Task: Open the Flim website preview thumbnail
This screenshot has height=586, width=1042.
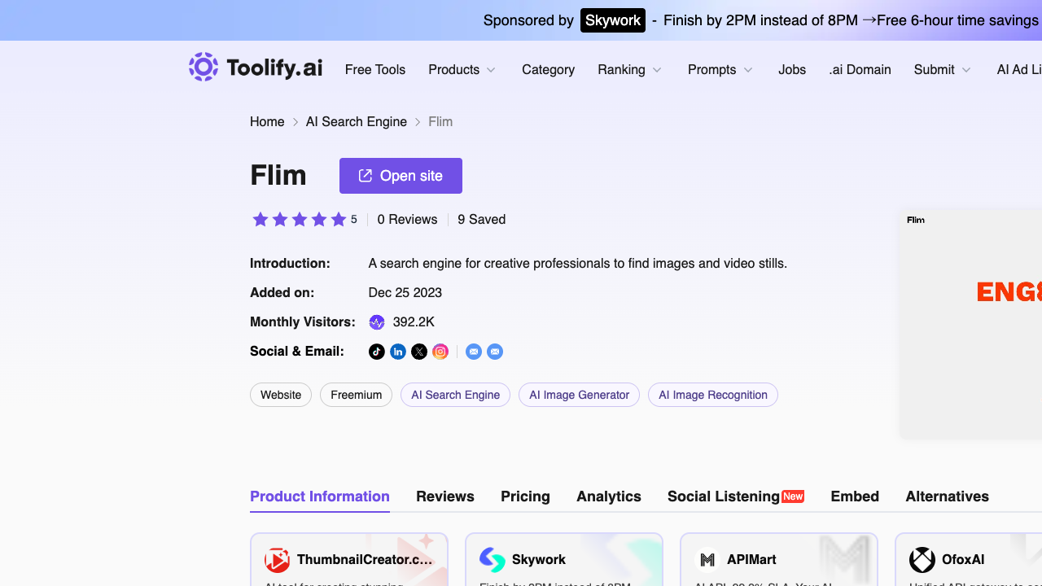Action: coord(971,324)
